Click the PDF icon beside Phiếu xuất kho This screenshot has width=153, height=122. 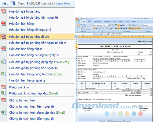pos(3,87)
